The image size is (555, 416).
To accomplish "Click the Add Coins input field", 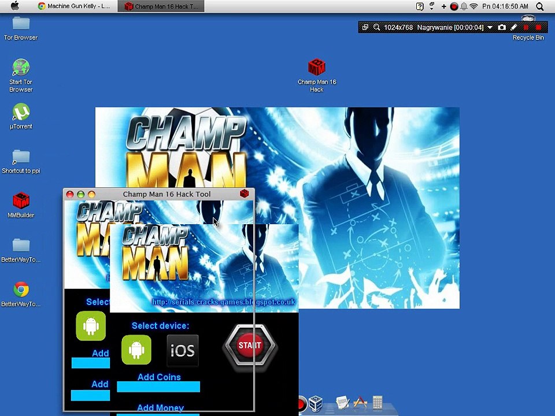I will coord(158,387).
